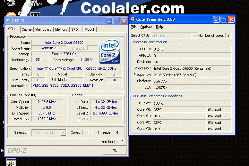
Task: Minimize the Core Temp window
Action: point(216,19)
